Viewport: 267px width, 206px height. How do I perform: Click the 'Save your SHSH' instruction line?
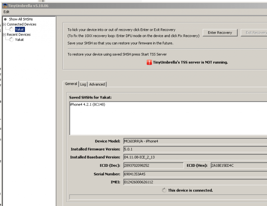click(x=121, y=43)
